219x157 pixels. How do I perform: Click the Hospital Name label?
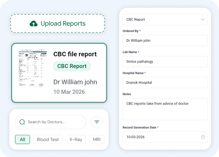[133, 73]
